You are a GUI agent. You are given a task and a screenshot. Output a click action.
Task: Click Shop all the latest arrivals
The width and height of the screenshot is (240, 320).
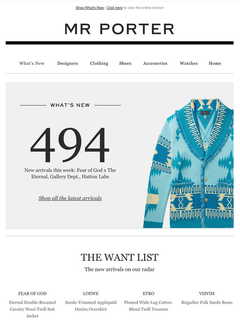[x=70, y=198]
